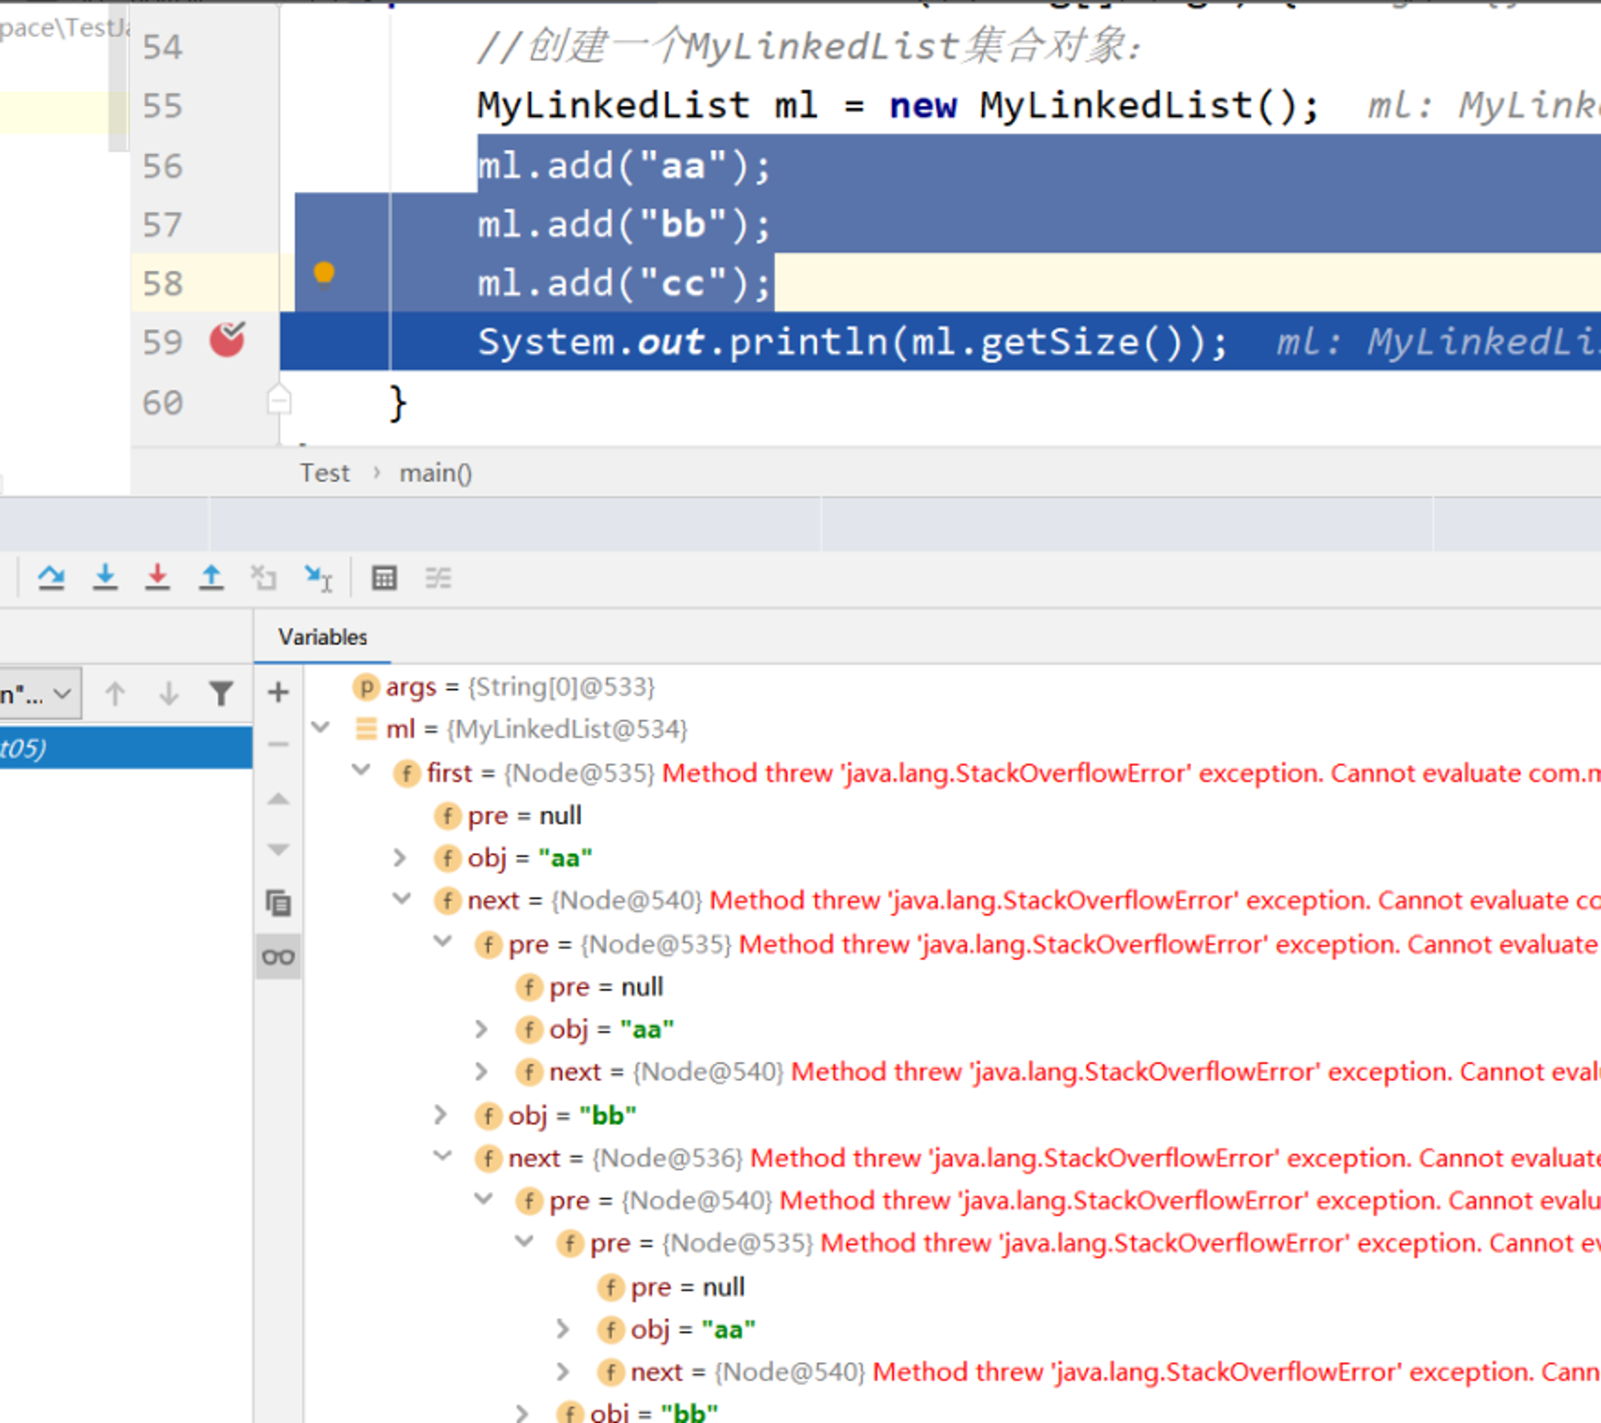Select the highlighted stack frame row
This screenshot has height=1423, width=1601.
pos(126,748)
